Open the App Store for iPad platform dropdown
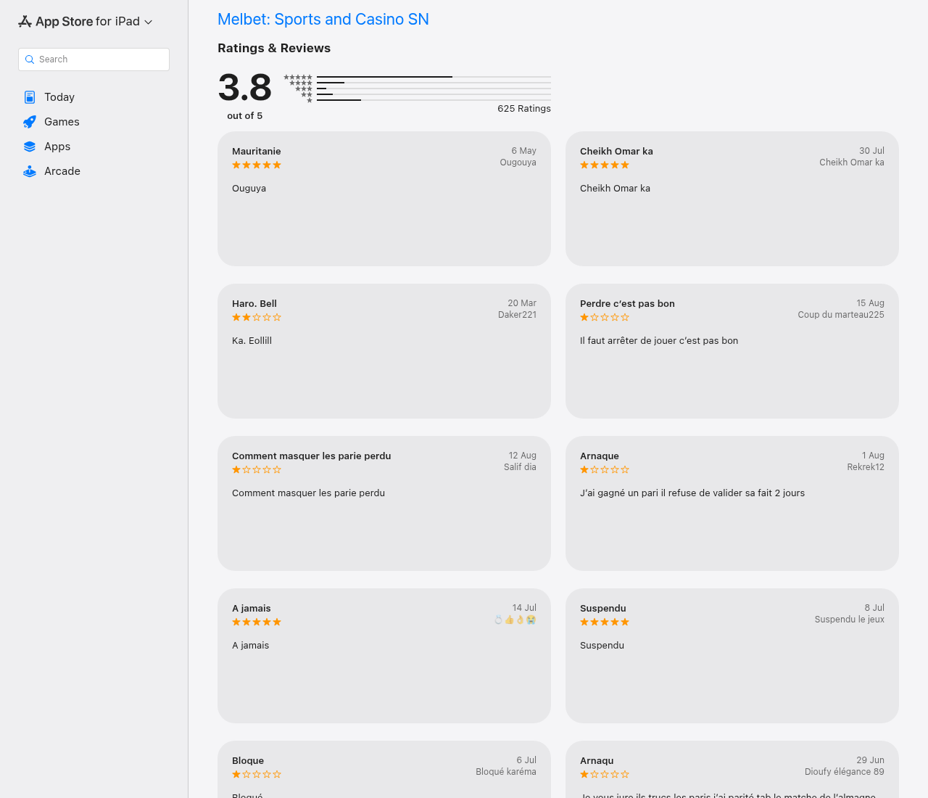This screenshot has width=928, height=798. coord(86,22)
